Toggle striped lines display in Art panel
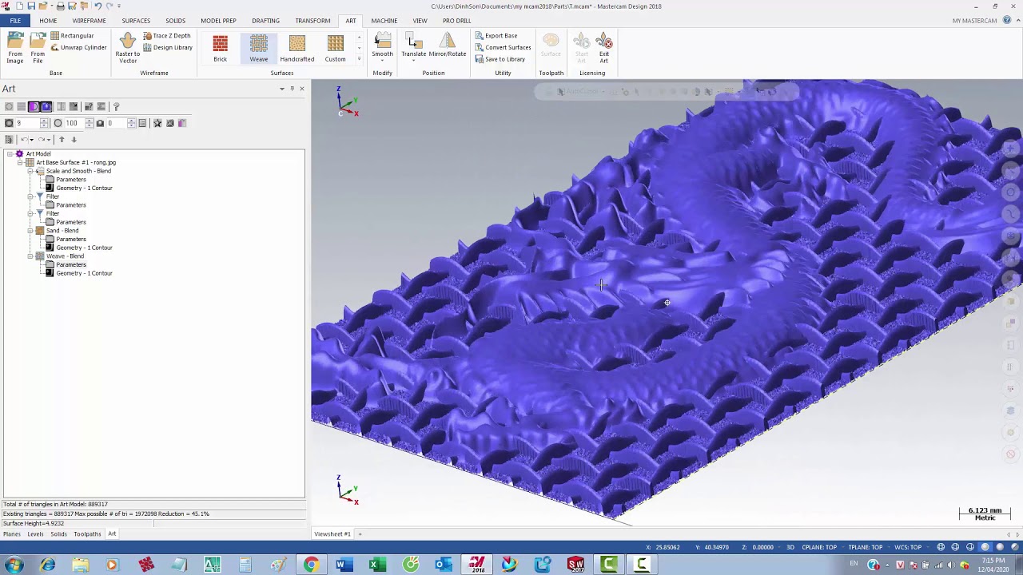1023x575 pixels. tap(22, 106)
